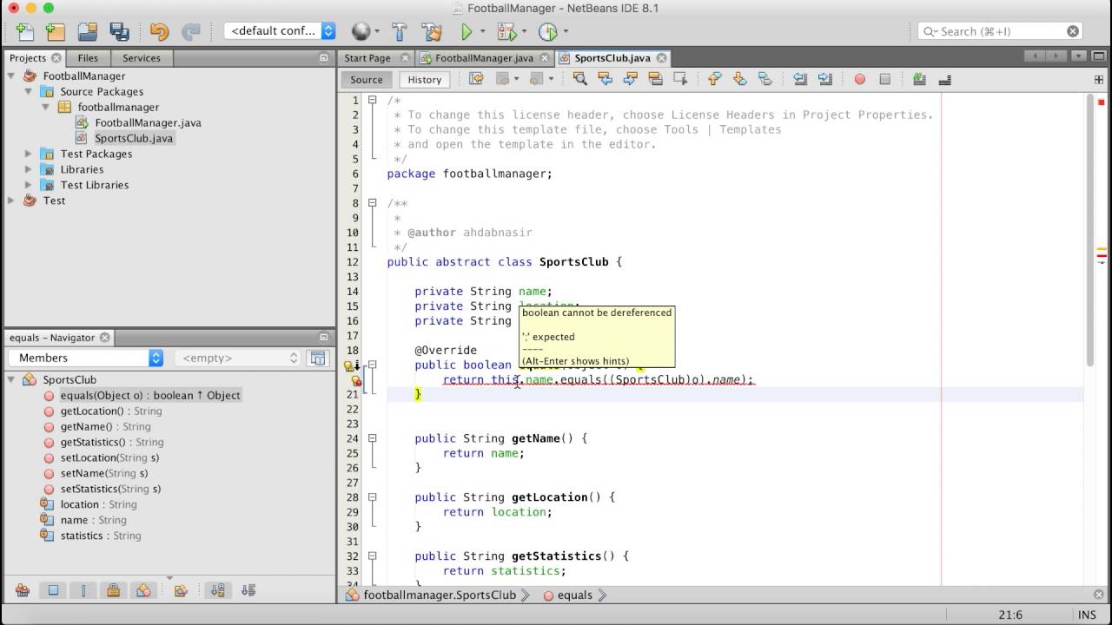The height and width of the screenshot is (625, 1112).
Task: Click the New Project toolbar icon
Action: [x=56, y=32]
